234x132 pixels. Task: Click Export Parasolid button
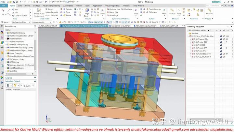[52, 15]
